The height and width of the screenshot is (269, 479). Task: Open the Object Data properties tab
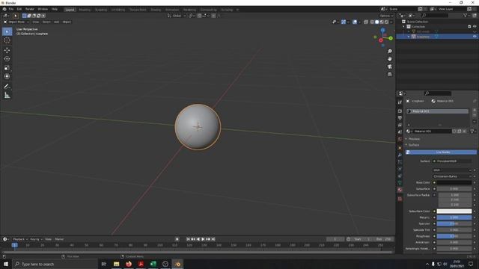[x=400, y=182]
